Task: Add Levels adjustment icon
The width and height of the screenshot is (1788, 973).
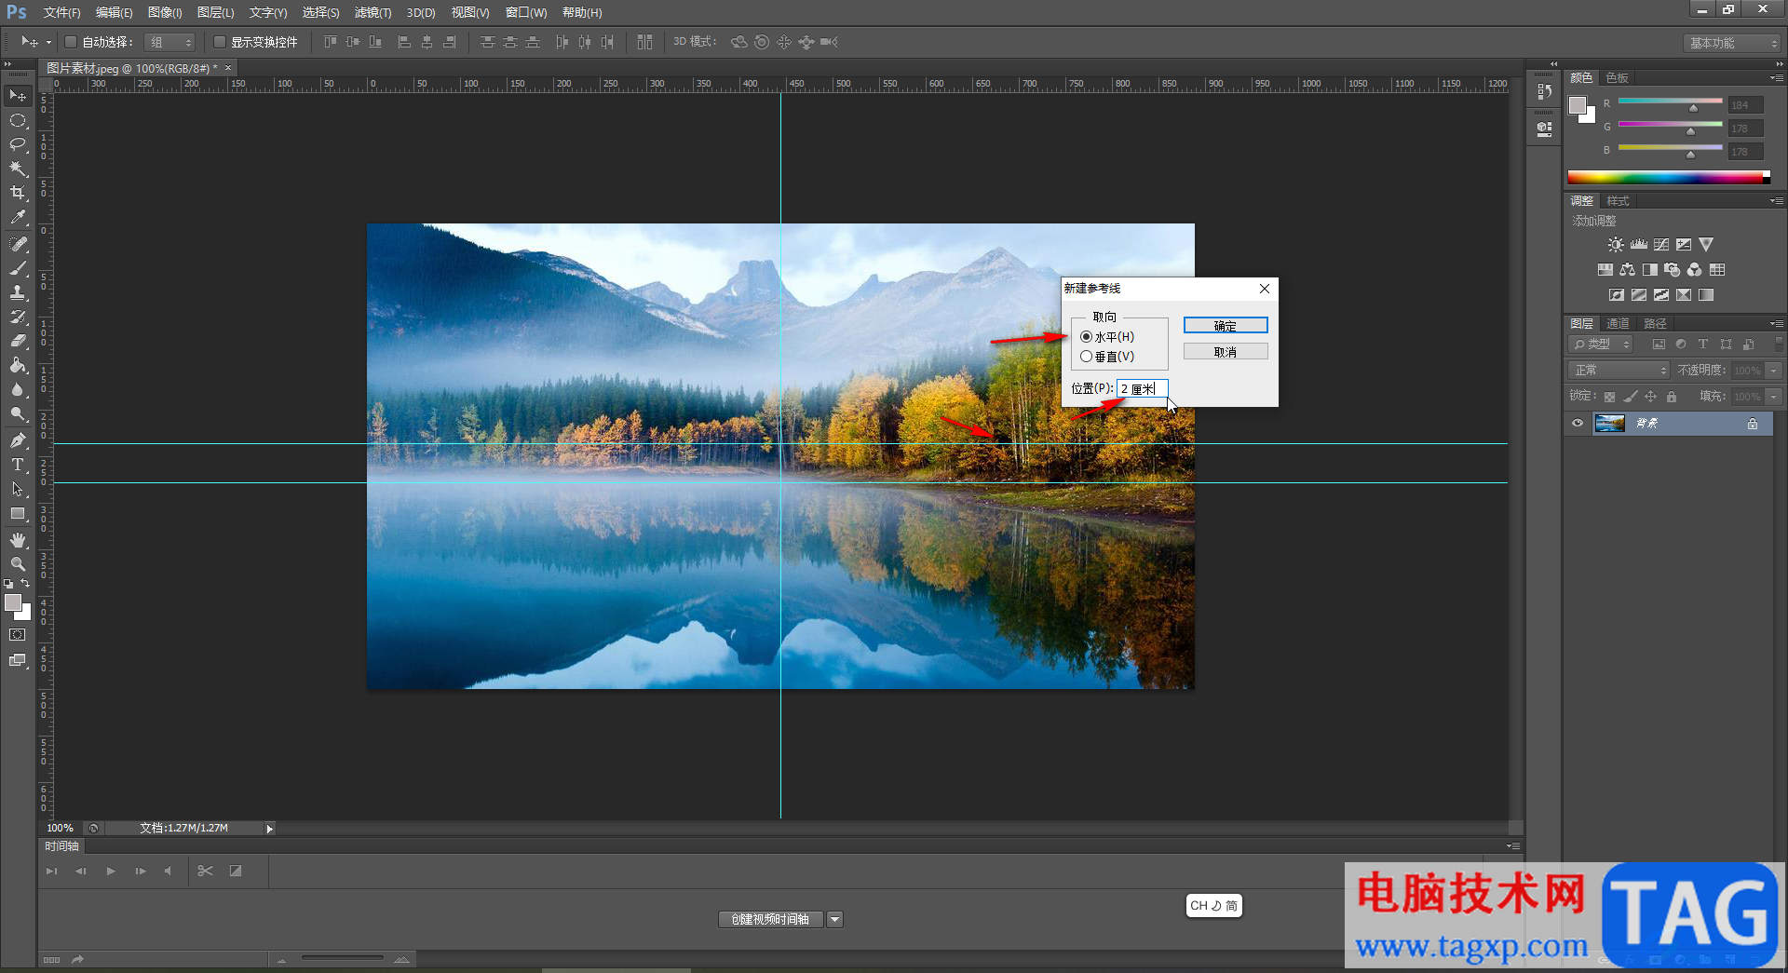Action: (x=1639, y=244)
